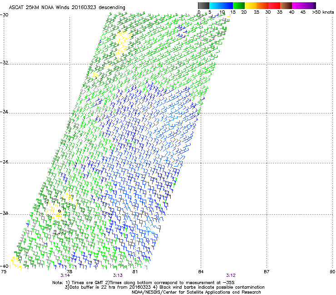
Task: Click the latitude label -34
Action: [4, 112]
